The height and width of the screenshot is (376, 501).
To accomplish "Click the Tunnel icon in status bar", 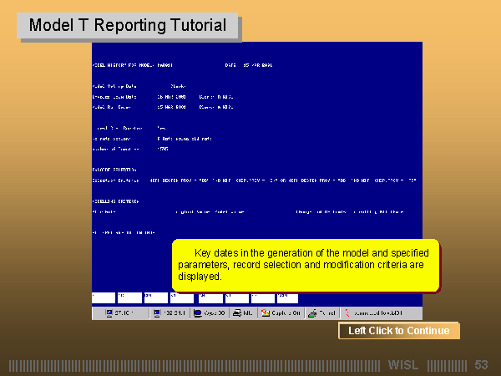I will click(311, 313).
